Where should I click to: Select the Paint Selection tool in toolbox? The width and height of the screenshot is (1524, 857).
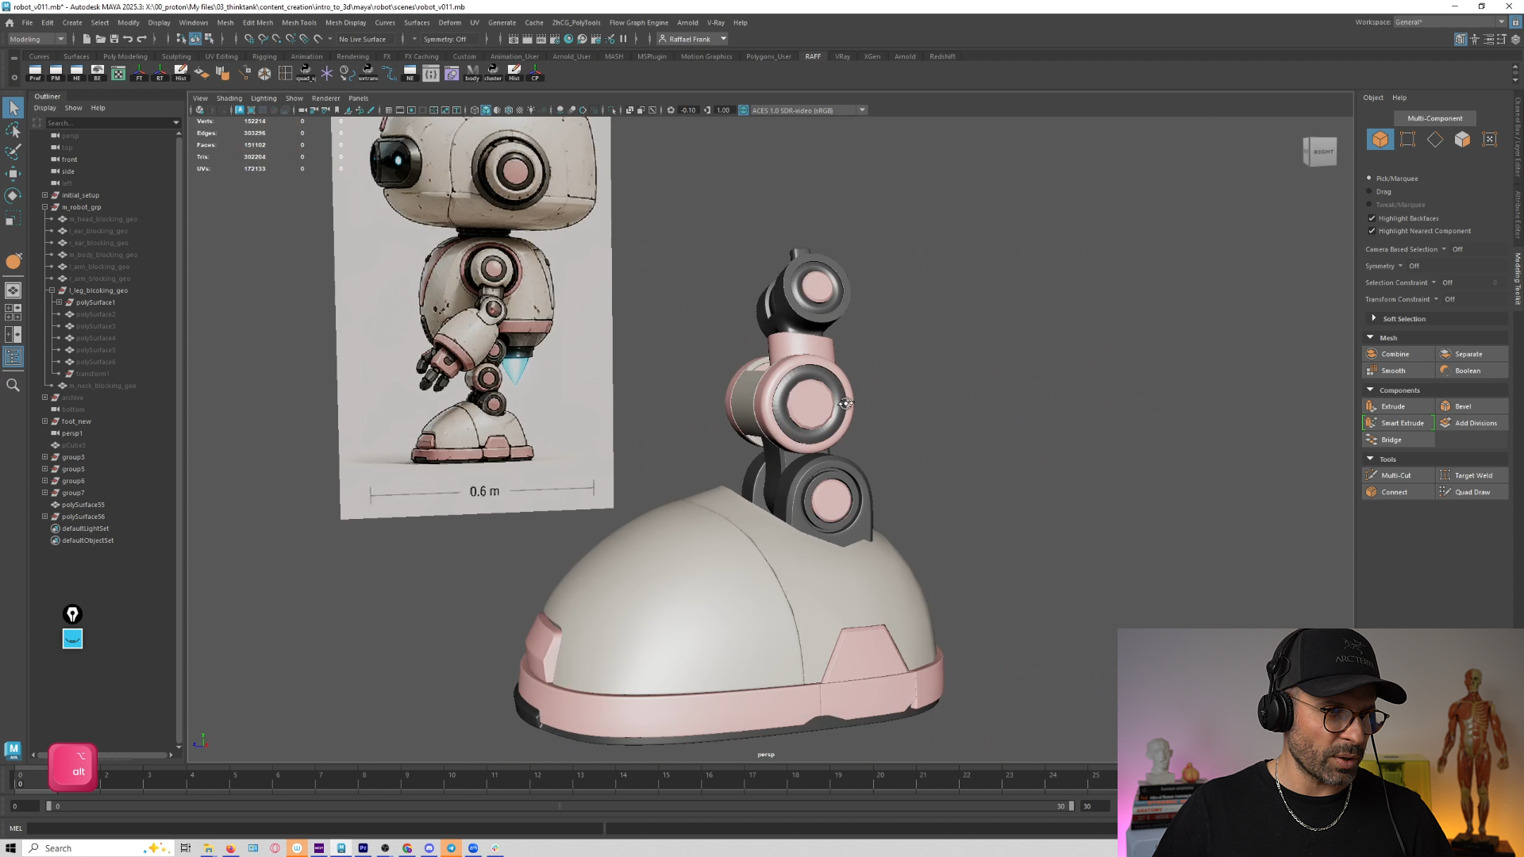[x=13, y=151]
